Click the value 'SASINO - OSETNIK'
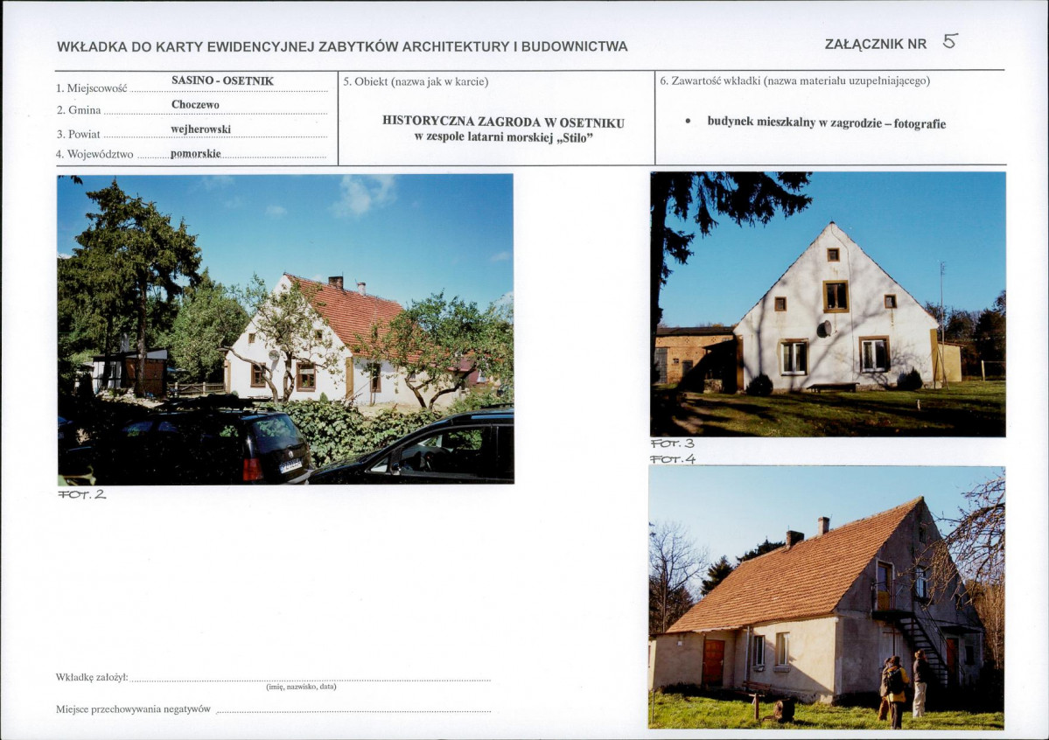Viewport: 1049px width, 740px height. coord(223,80)
